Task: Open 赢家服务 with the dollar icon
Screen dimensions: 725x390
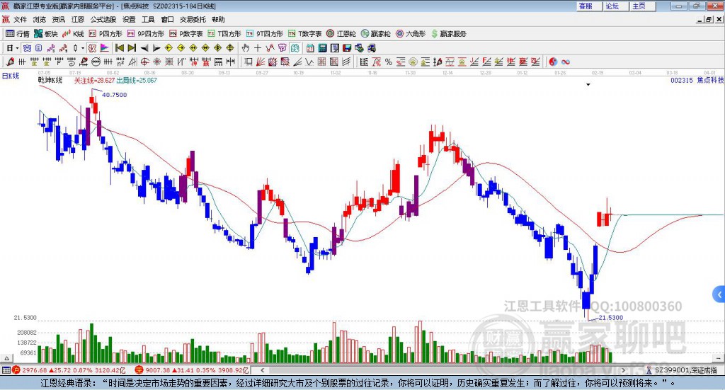Action: [449, 34]
